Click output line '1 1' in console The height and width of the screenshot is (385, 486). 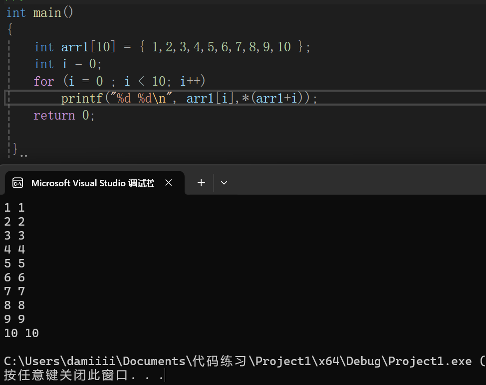[14, 208]
